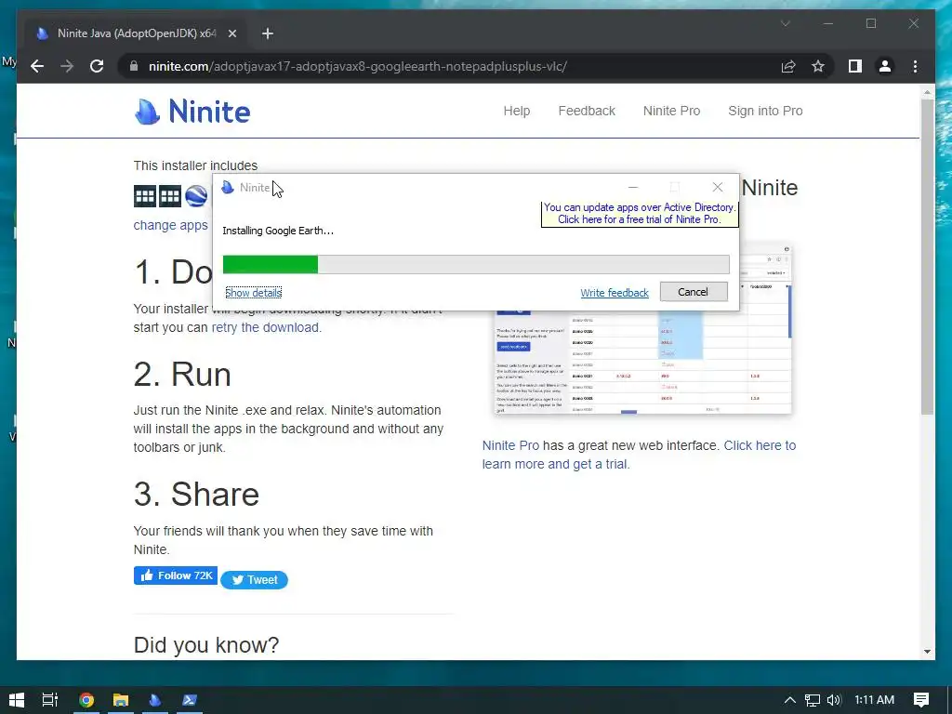Open Task View on taskbar
The image size is (952, 714).
tap(50, 700)
